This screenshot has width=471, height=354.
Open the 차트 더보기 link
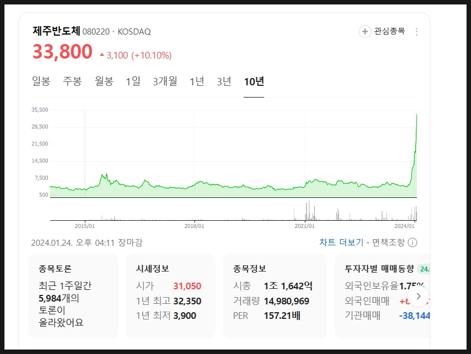(341, 243)
